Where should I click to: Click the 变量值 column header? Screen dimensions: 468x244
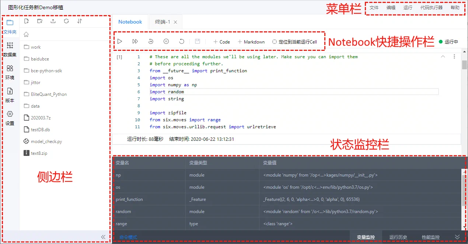(269, 163)
